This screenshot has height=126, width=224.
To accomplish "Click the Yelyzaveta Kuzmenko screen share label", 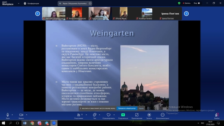I will click(75, 3).
